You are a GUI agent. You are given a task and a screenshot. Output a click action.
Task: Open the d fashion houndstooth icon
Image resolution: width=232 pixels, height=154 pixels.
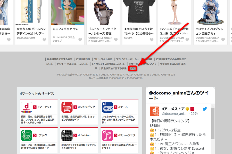[67, 136]
